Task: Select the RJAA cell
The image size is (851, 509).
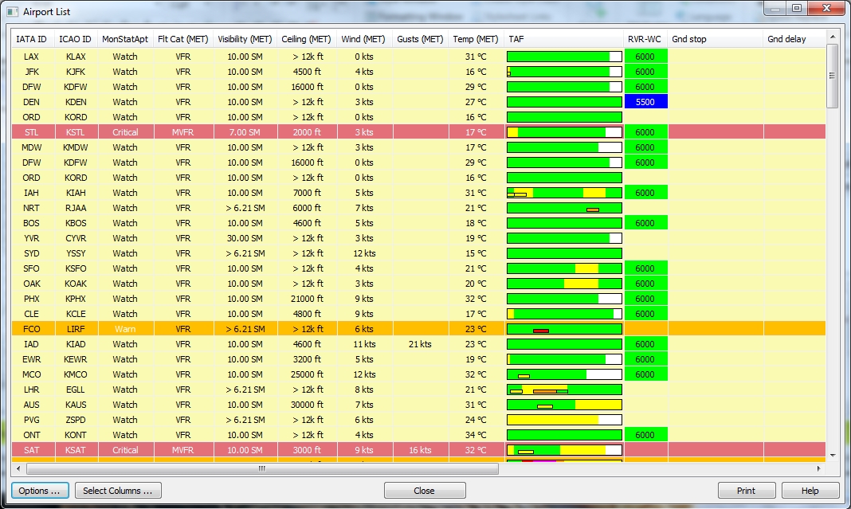Action: (76, 208)
